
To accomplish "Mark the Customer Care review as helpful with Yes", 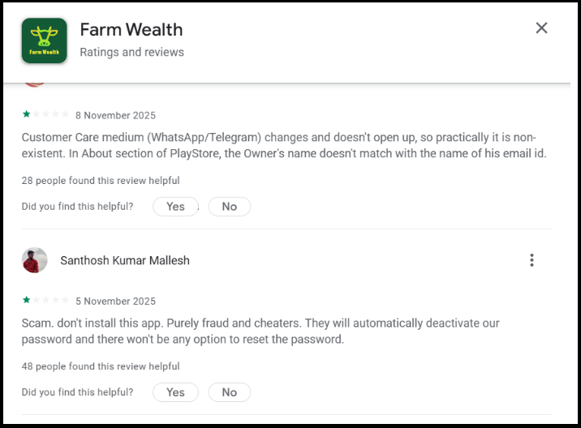I will 175,207.
